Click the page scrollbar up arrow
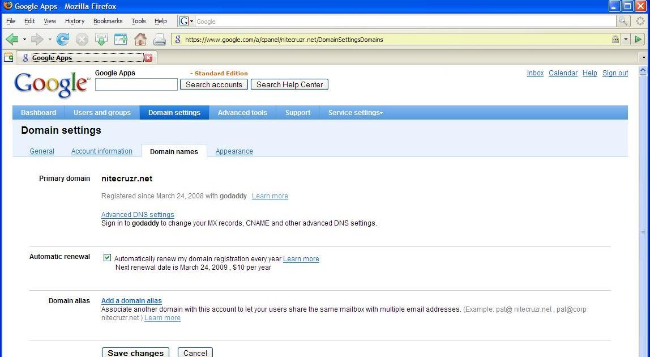This screenshot has height=357, width=650. pos(643,70)
